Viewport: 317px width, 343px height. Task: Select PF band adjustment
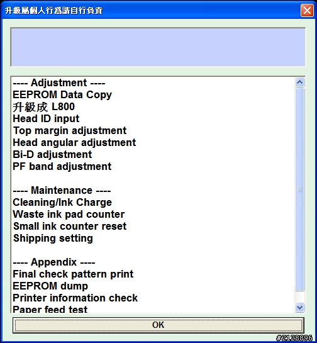tap(62, 167)
